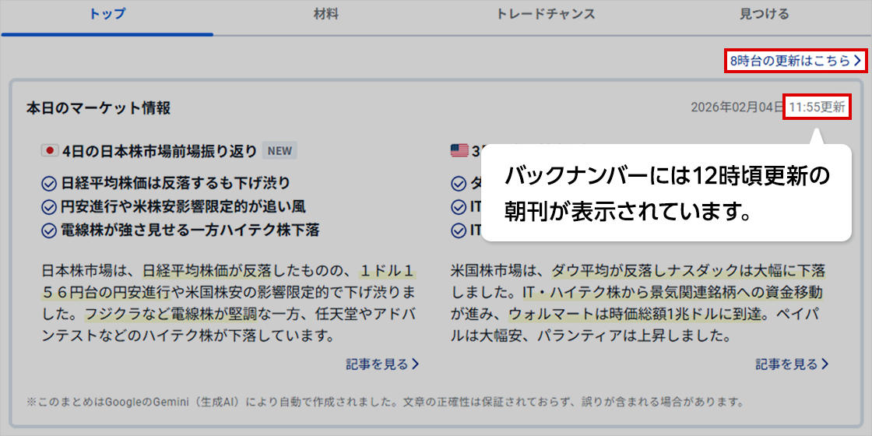Click the Japan flag icon

click(x=49, y=149)
